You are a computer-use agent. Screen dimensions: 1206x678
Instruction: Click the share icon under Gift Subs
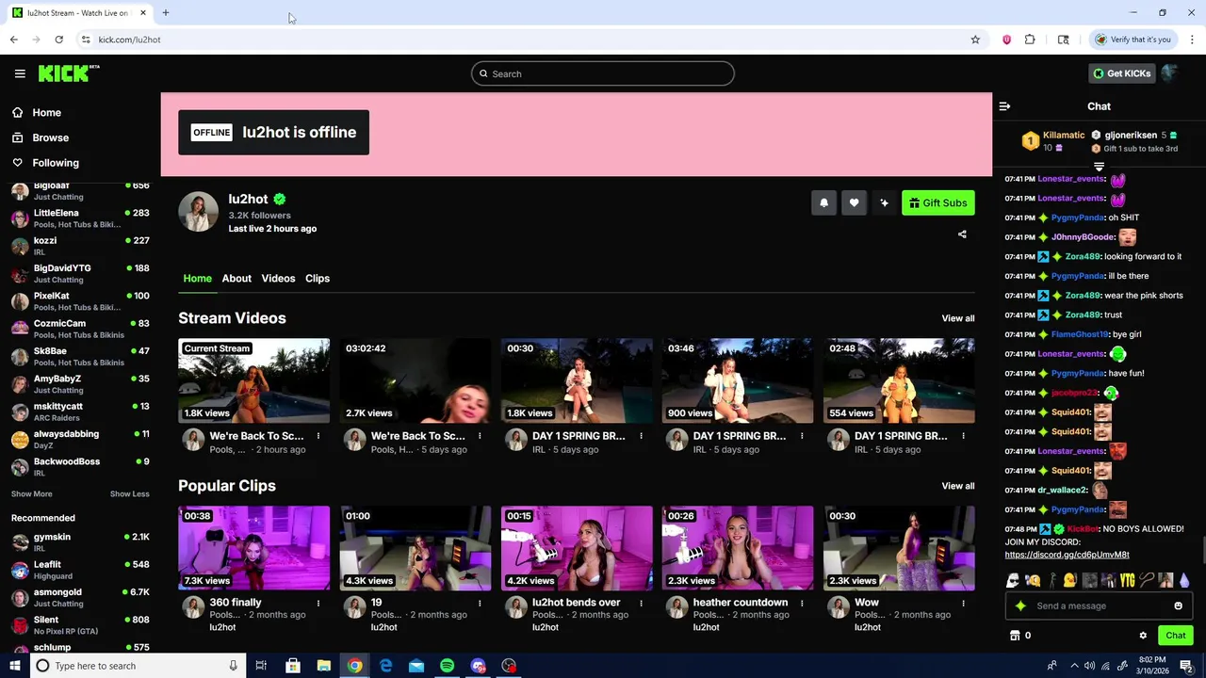pos(962,234)
